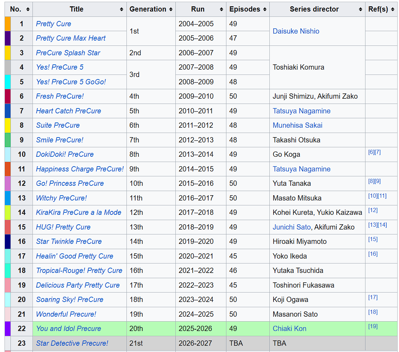
Task: Open Chiaki Kon director link
Action: point(289,329)
